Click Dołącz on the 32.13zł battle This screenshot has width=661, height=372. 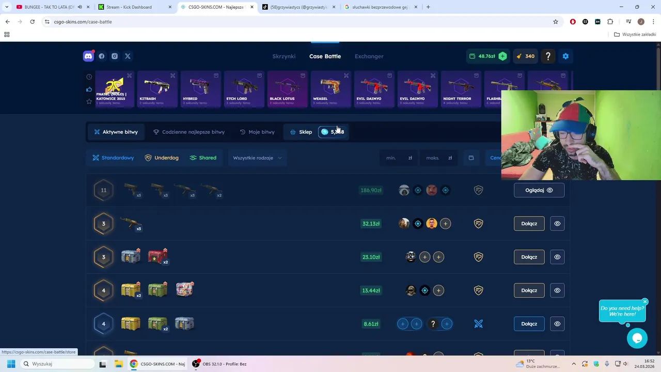(x=529, y=224)
